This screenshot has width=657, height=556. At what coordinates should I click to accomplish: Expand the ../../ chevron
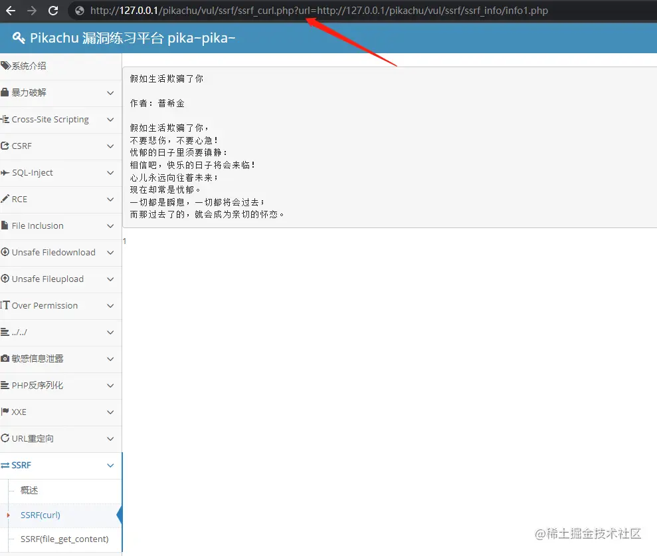point(110,333)
